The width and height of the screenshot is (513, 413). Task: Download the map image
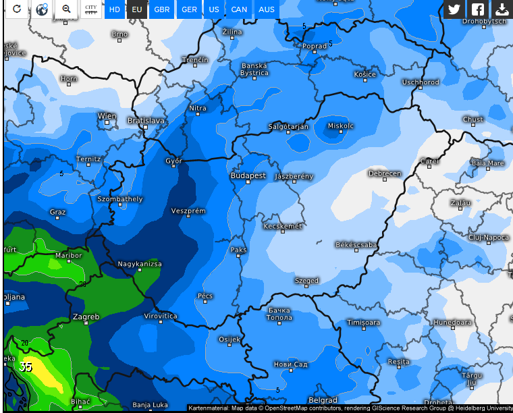pyautogui.click(x=502, y=9)
